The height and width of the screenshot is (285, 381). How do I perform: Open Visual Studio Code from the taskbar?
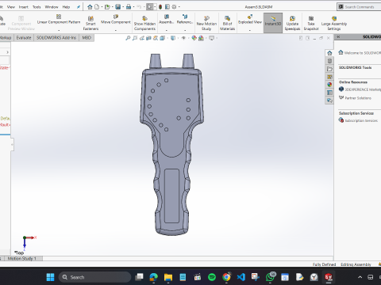tap(241, 277)
